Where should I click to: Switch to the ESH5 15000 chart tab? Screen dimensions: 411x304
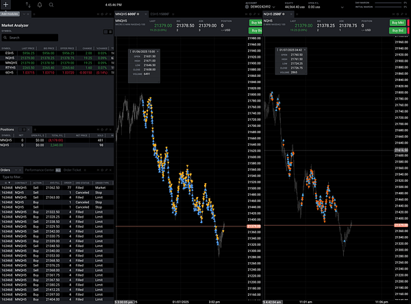[160, 14]
